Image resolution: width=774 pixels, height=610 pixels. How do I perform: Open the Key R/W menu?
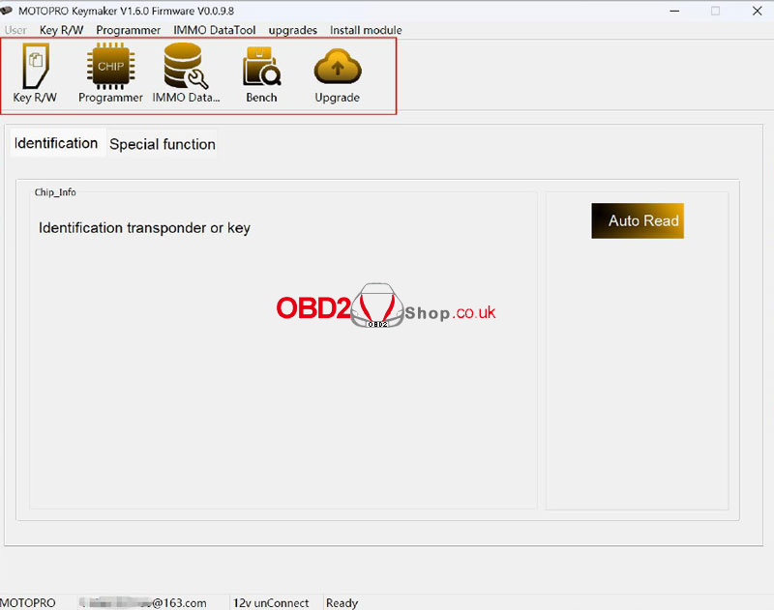[61, 30]
